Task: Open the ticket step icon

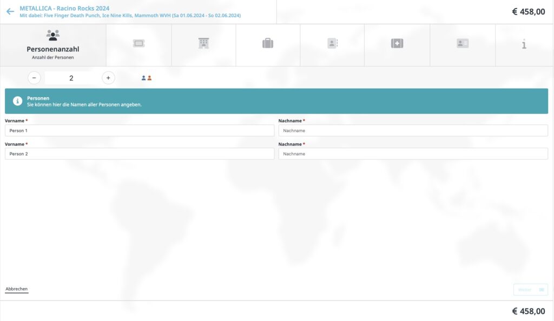Action: point(138,44)
